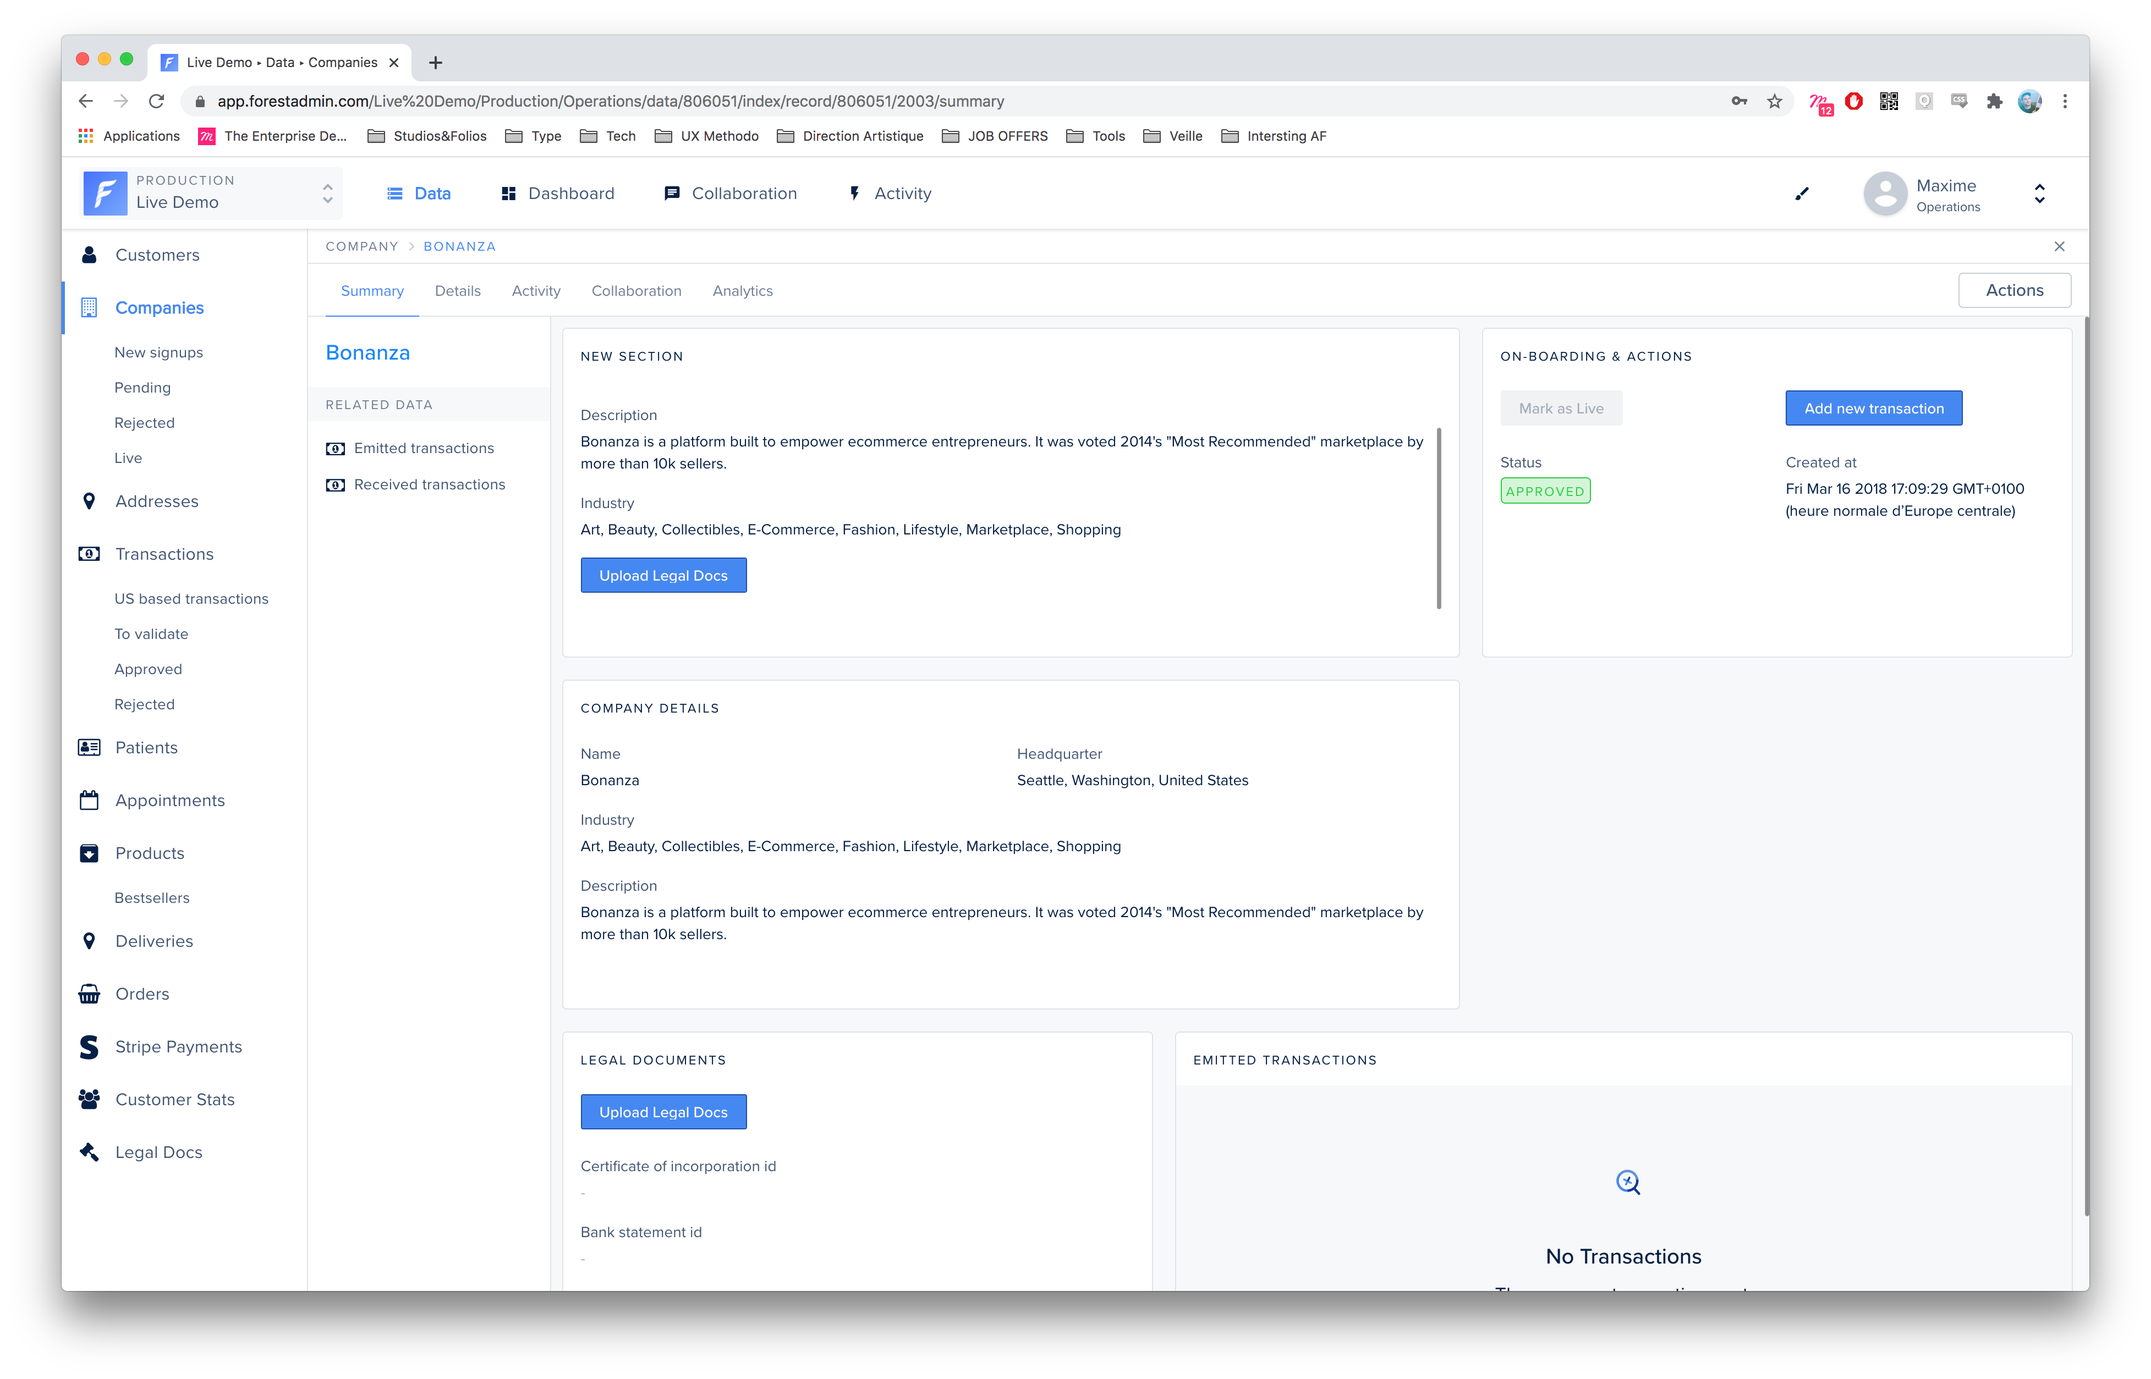The height and width of the screenshot is (1379, 2151).
Task: Click the Orders basket icon
Action: [x=89, y=994]
